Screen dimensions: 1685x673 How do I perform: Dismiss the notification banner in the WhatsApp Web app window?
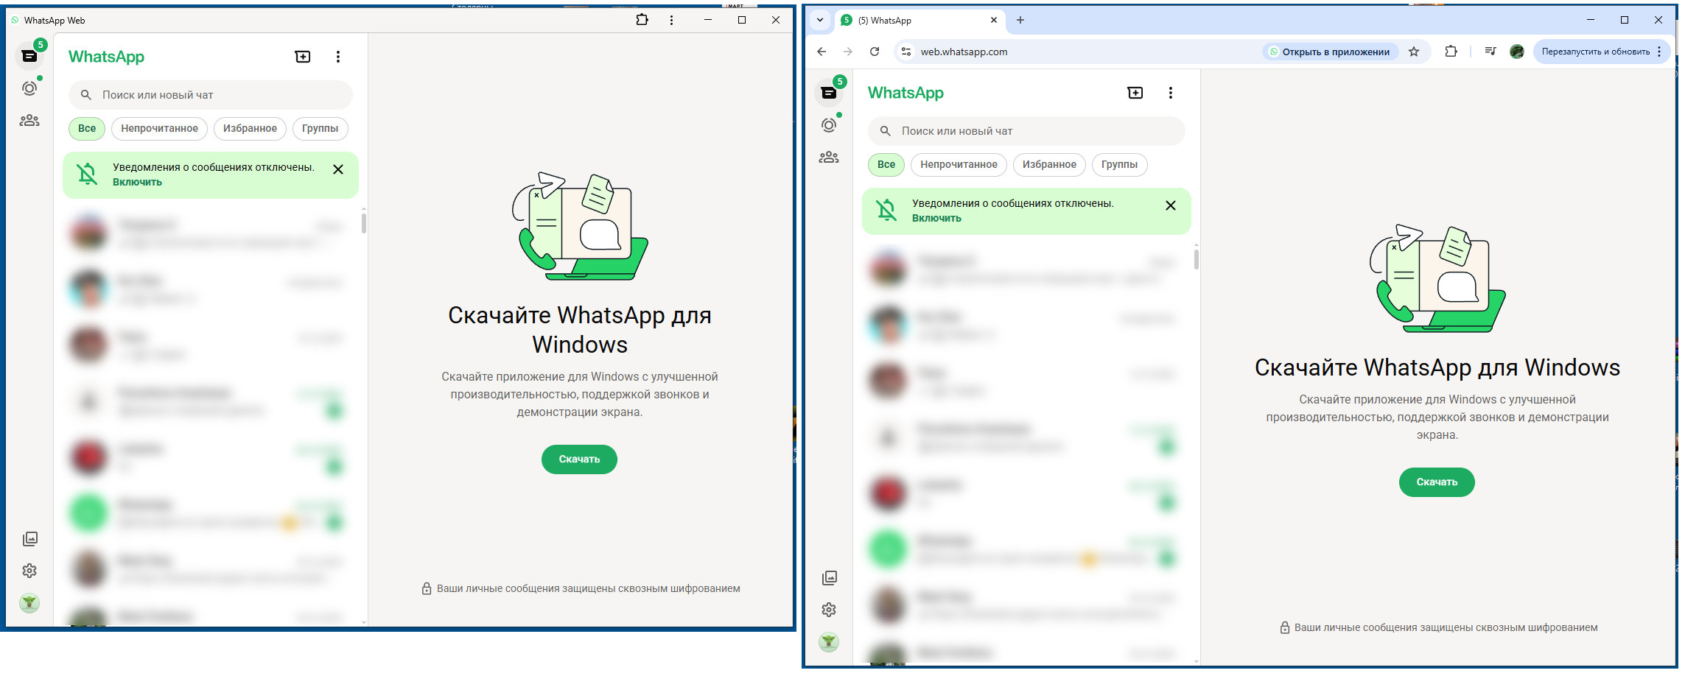(338, 169)
